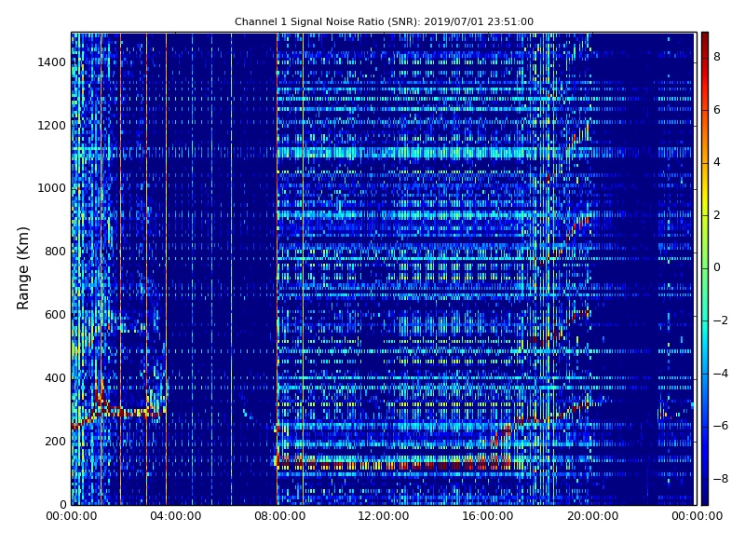This screenshot has width=745, height=559.
Task: Click the green middle of the colorbar
Action: (x=705, y=268)
